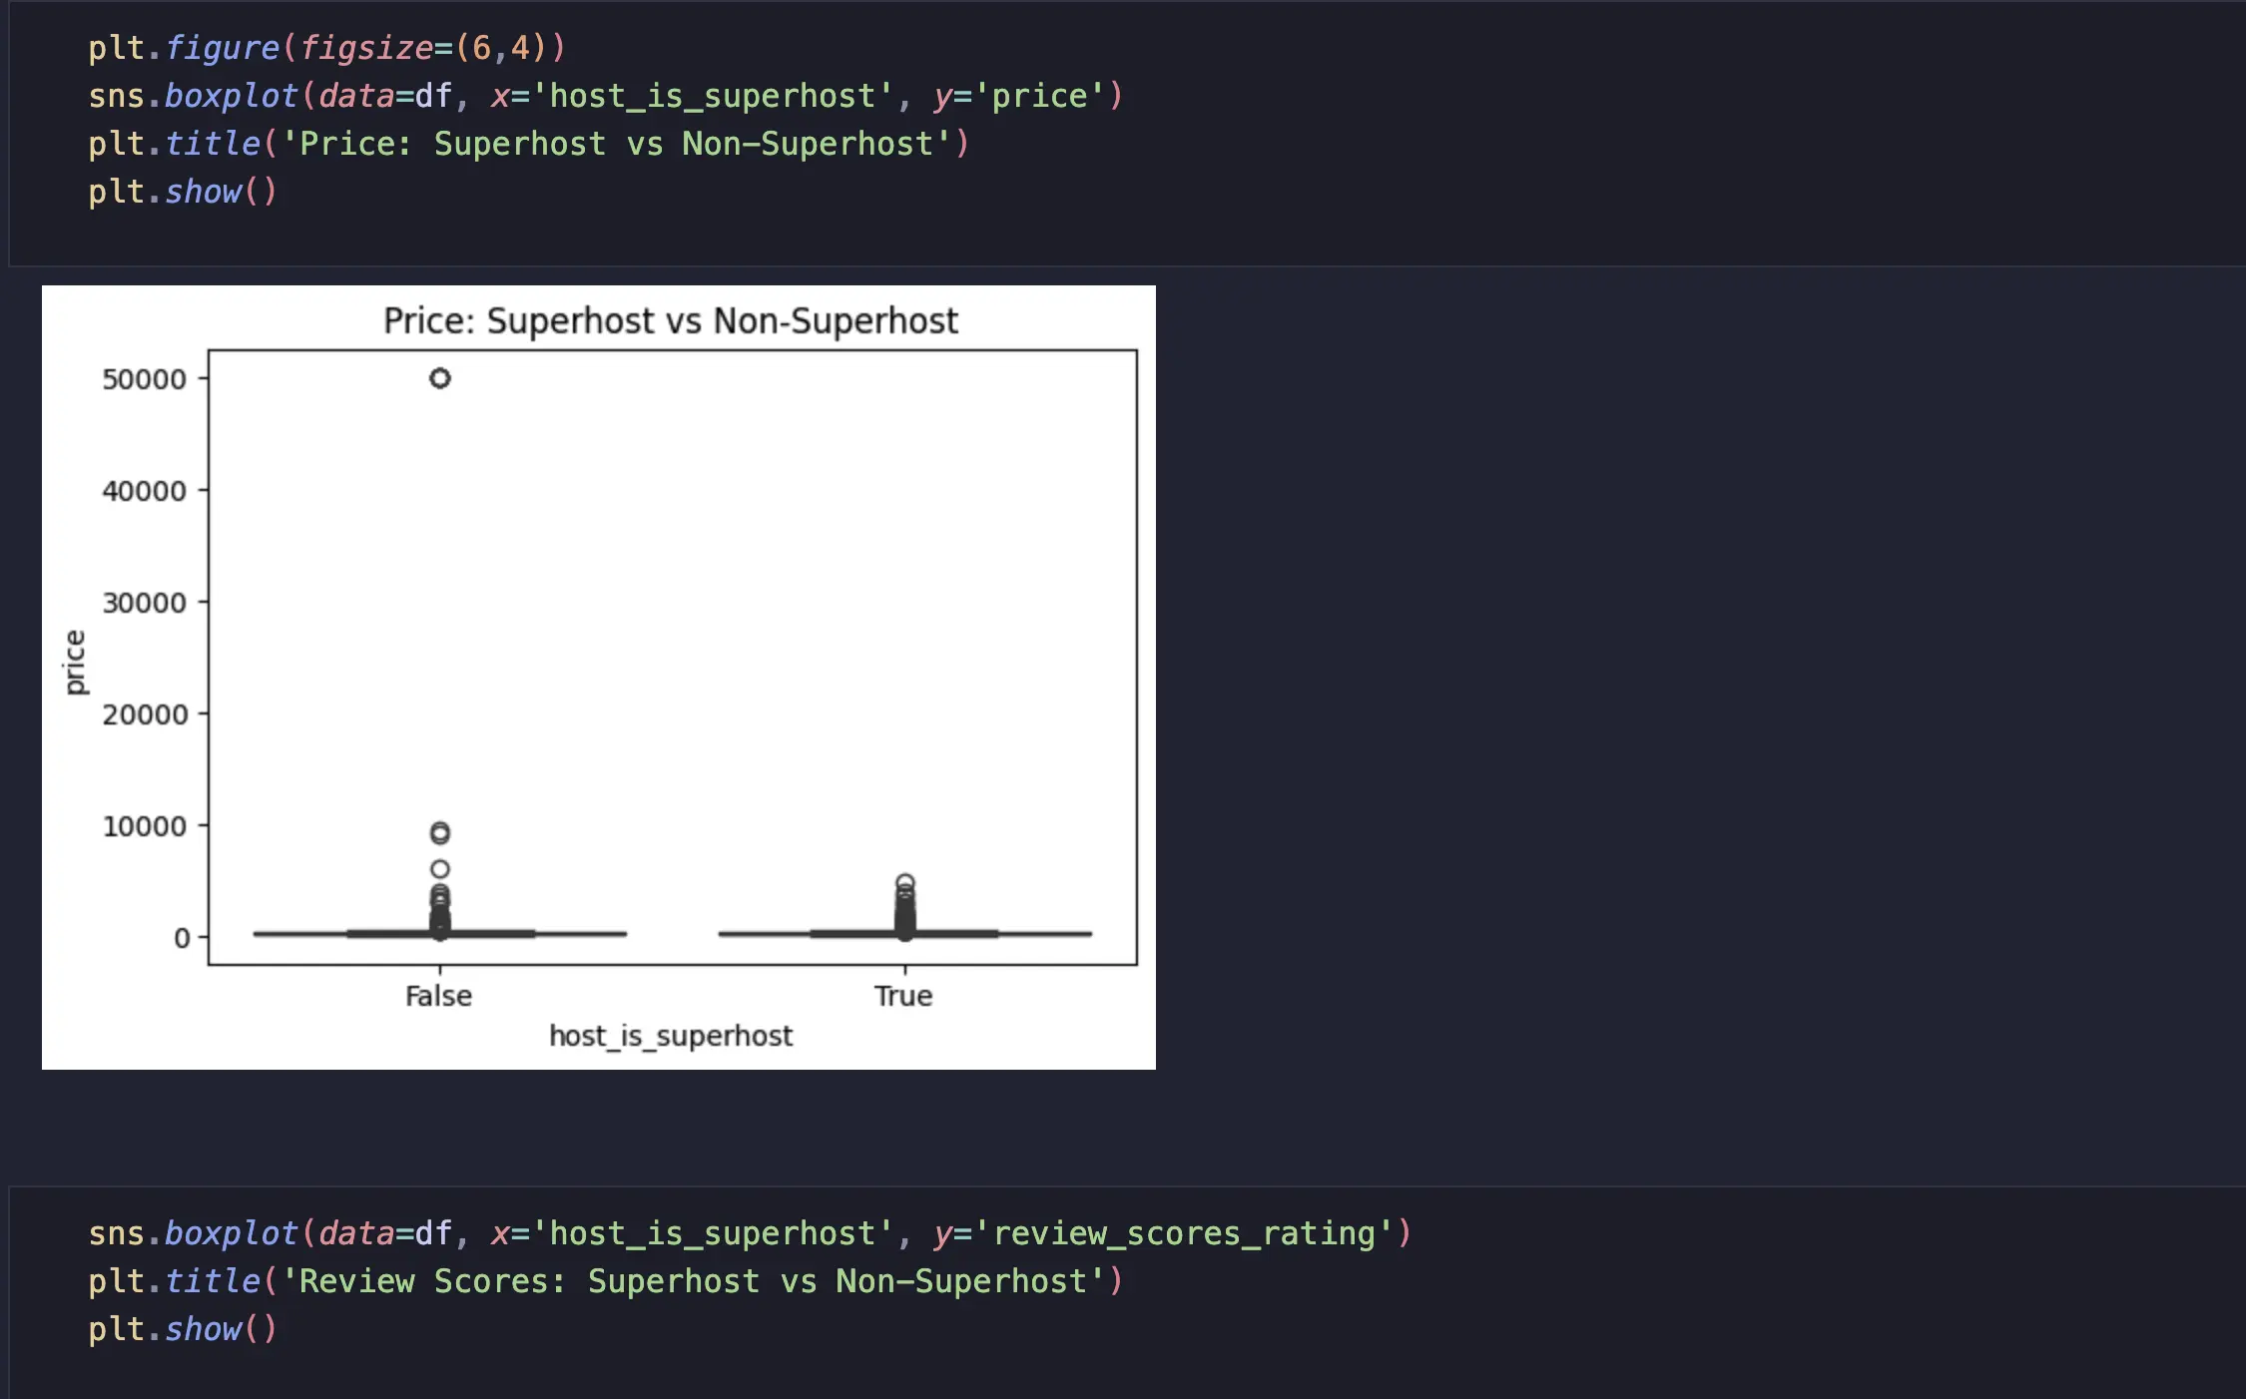Viewport: 2246px width, 1399px height.
Task: Click the 40000 y-axis tick label
Action: [x=144, y=491]
